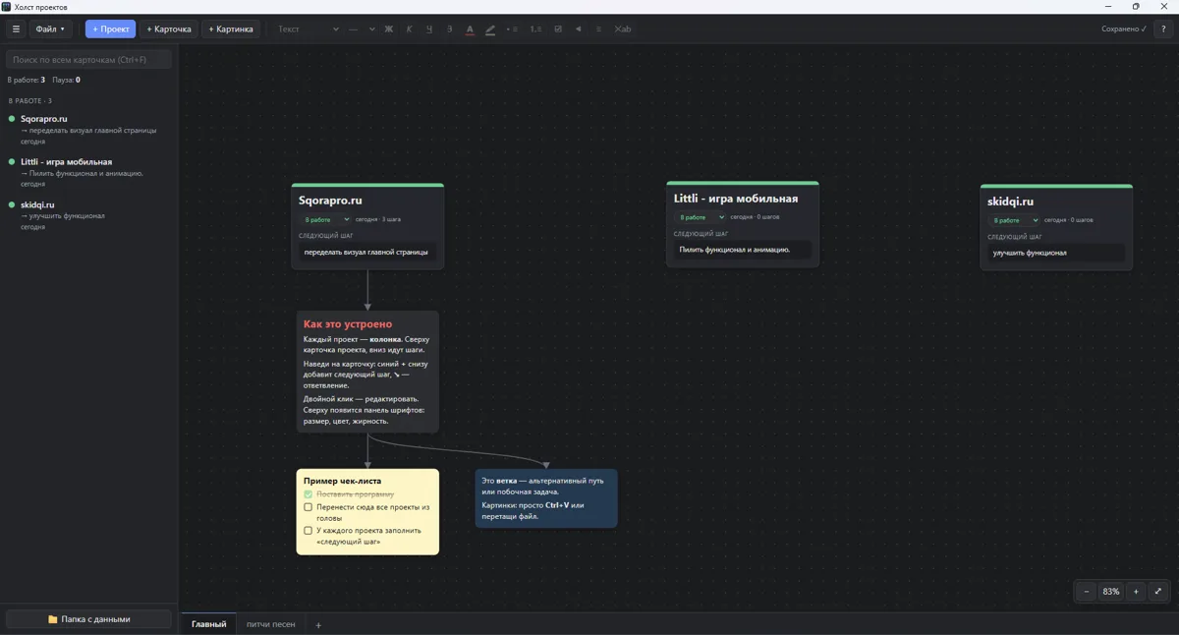The height and width of the screenshot is (635, 1179).
Task: Fit canvas to screen with expand icon
Action: [x=1158, y=591]
